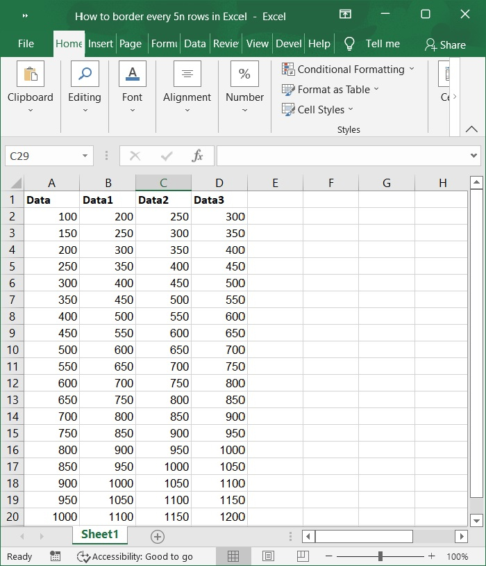Open the Clipboard group icon
This screenshot has width=486, height=566.
click(30, 74)
